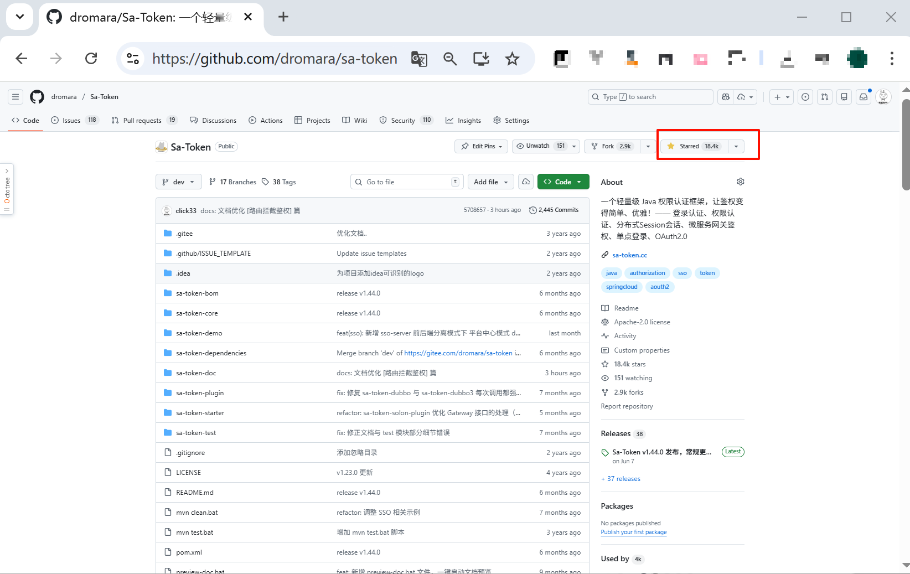Click the gear icon beside About

tap(740, 182)
